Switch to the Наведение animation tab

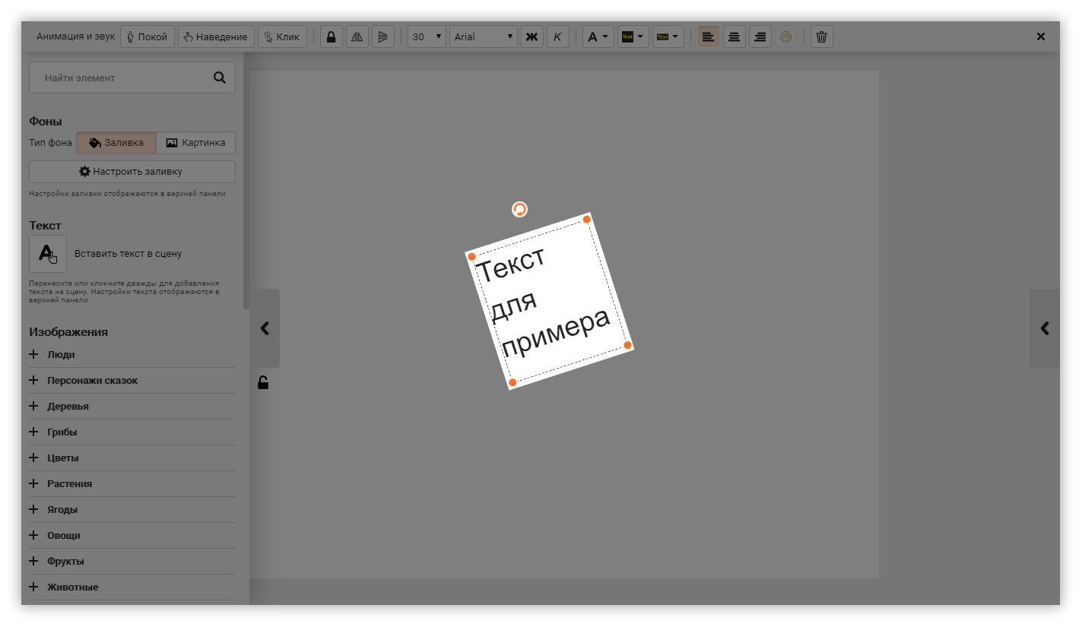[216, 36]
